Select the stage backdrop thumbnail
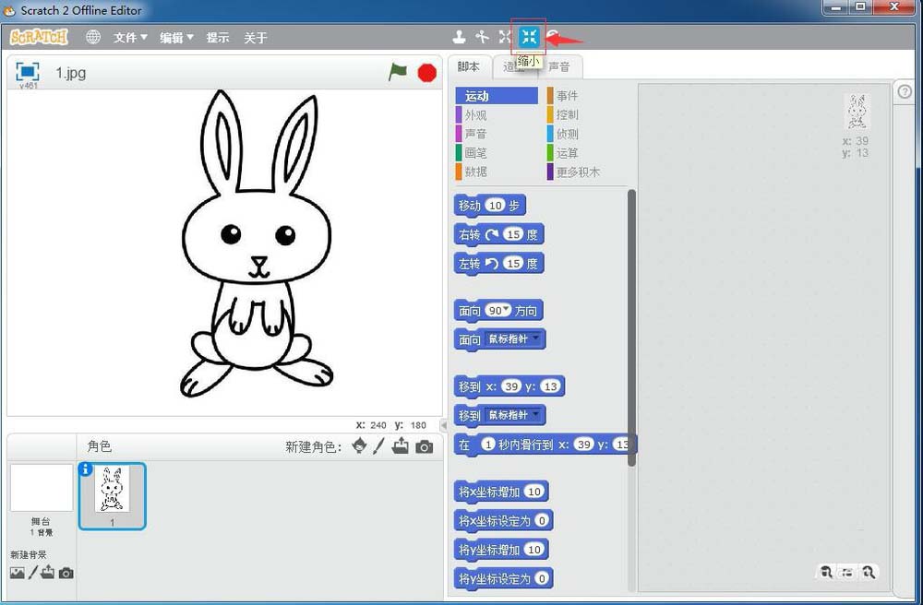 pyautogui.click(x=42, y=488)
